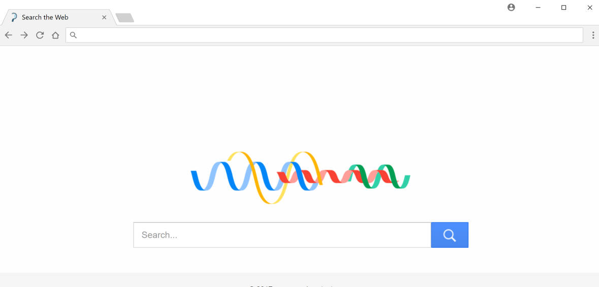Select the Search the Web tab title
Screen dimensions: 599x287
tap(45, 17)
